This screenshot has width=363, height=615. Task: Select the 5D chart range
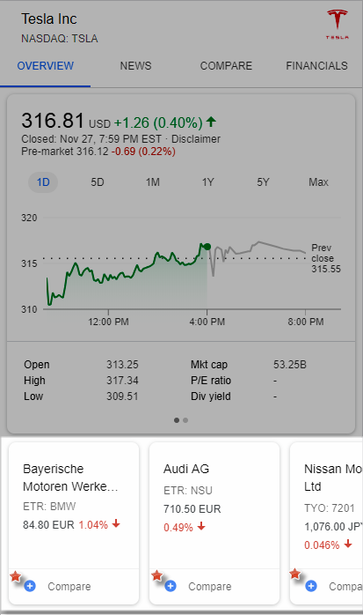98,182
